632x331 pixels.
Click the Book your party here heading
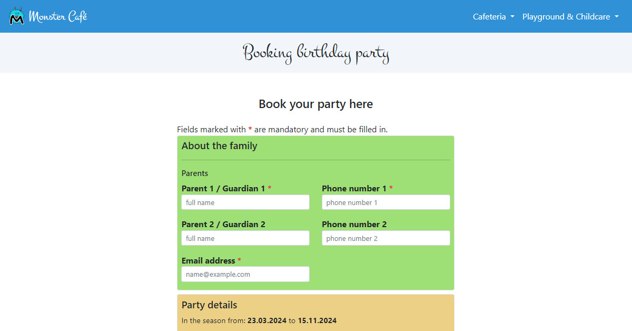[315, 104]
